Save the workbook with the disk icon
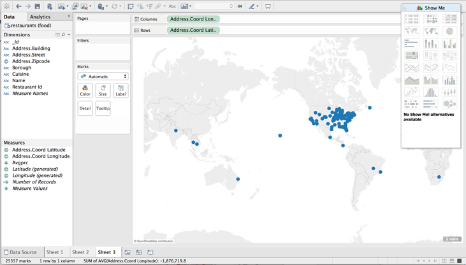The width and height of the screenshot is (466, 265). (x=37, y=6)
